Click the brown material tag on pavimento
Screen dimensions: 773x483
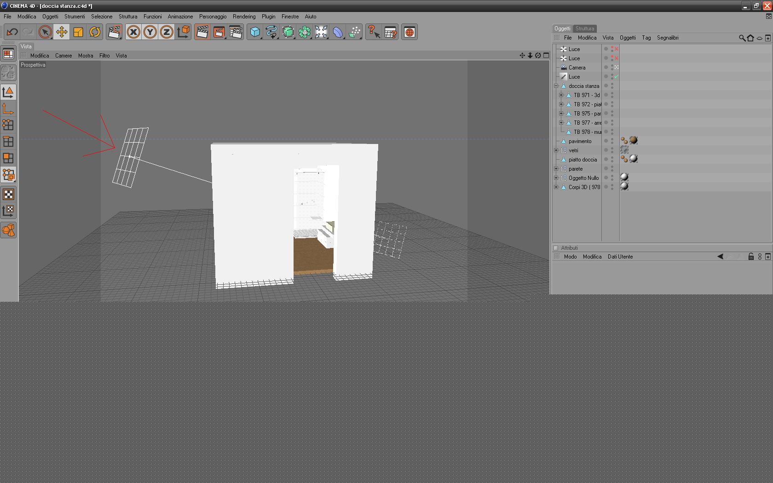coord(634,140)
